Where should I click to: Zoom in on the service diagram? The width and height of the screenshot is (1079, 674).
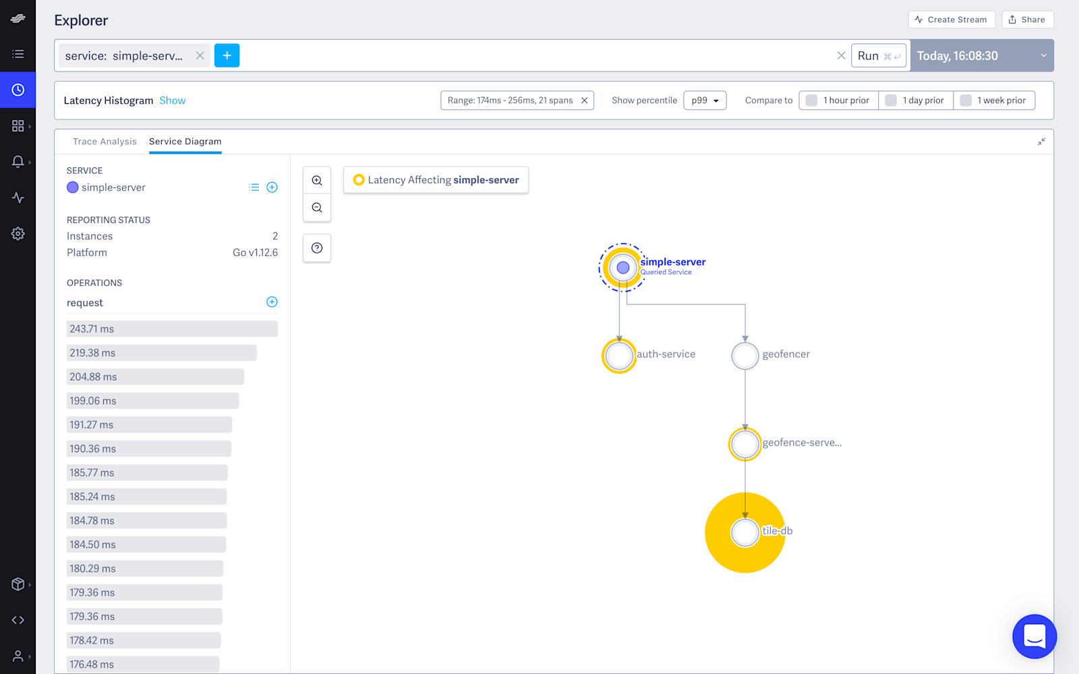coord(317,181)
